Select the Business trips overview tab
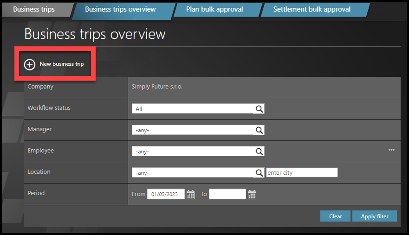This screenshot has height=235, width=409. 121,10
